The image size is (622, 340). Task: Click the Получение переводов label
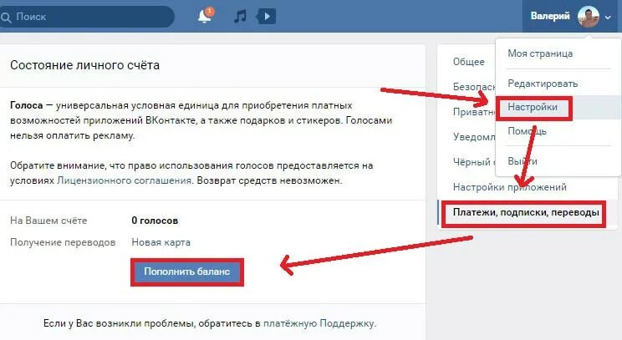pyautogui.click(x=63, y=242)
